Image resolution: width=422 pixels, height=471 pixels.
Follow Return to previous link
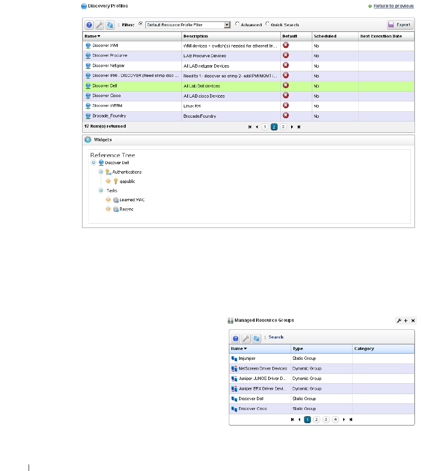393,6
